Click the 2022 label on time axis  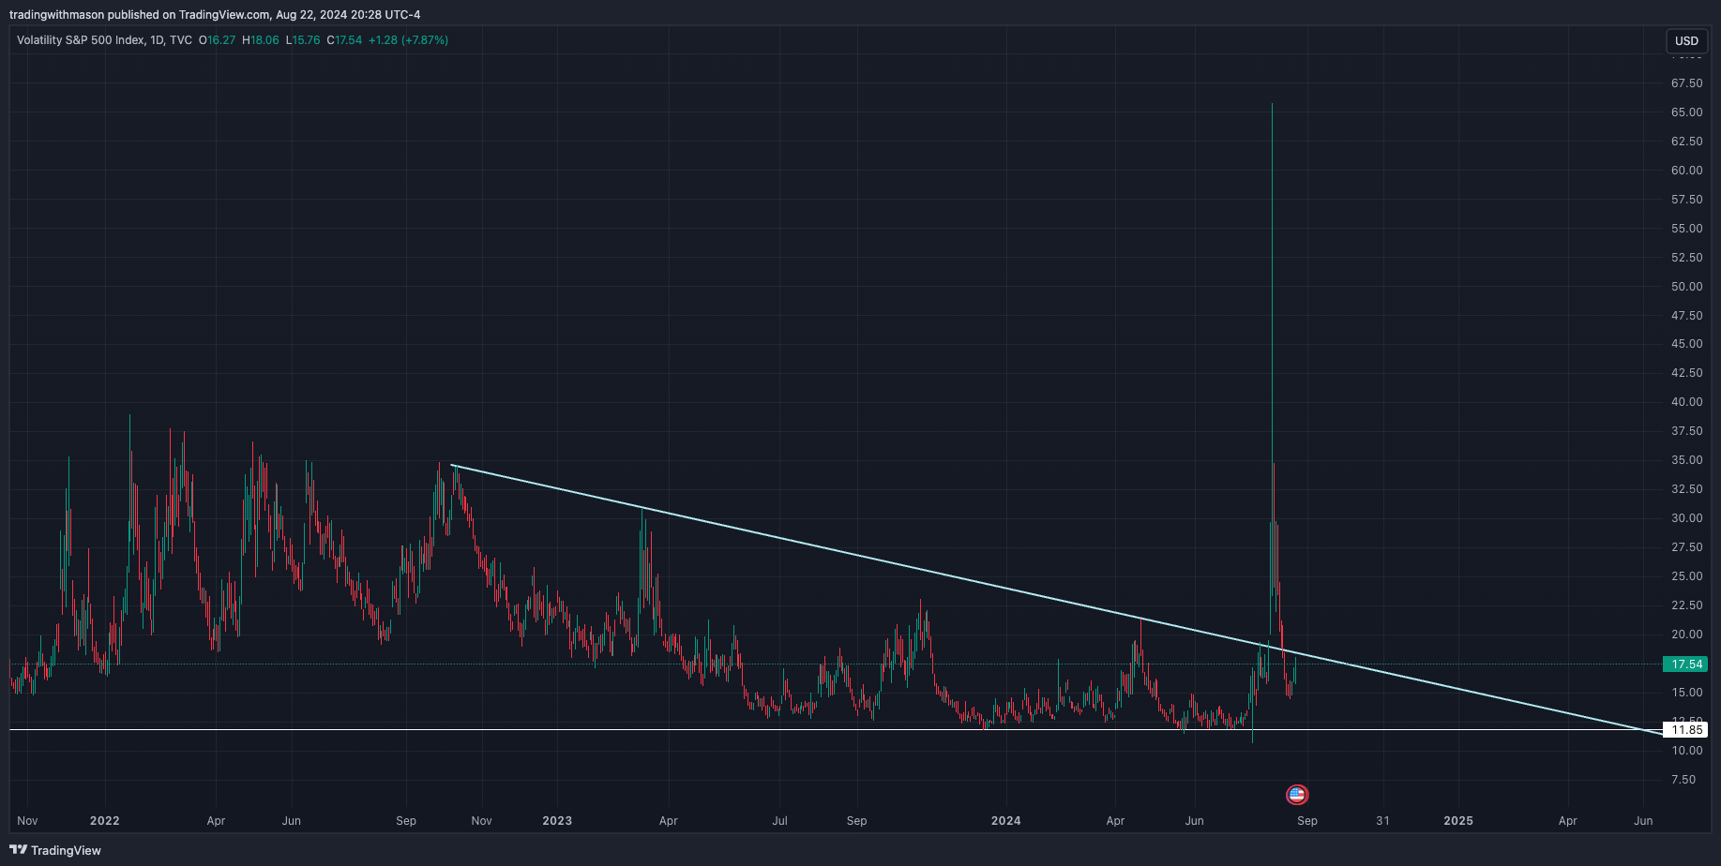tap(104, 820)
